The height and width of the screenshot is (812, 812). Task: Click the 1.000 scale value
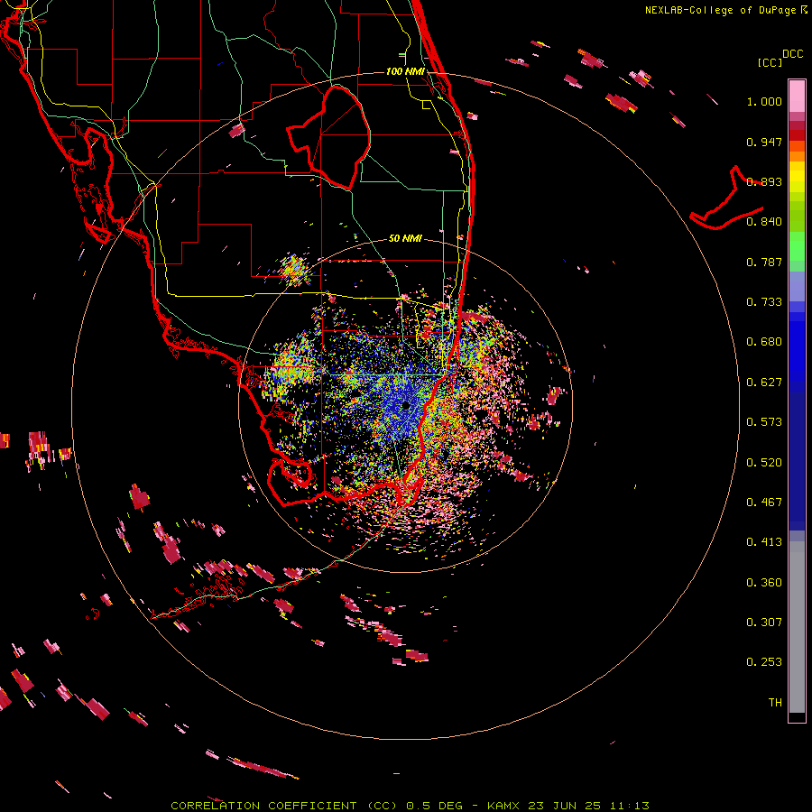click(764, 101)
